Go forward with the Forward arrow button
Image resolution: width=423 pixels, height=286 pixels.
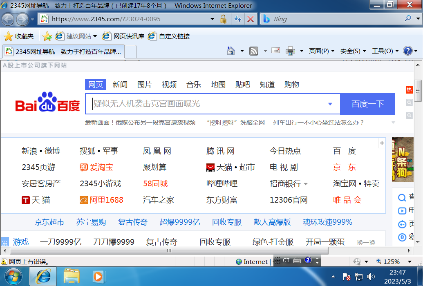pyautogui.click(x=22, y=20)
